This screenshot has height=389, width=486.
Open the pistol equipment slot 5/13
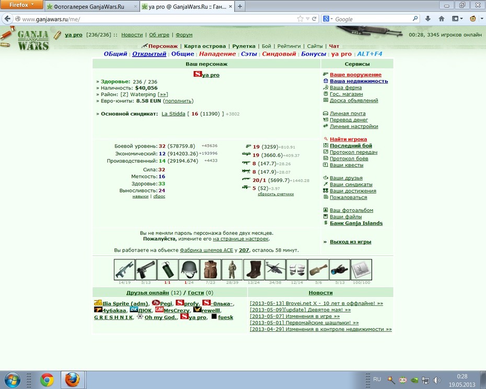click(x=146, y=270)
